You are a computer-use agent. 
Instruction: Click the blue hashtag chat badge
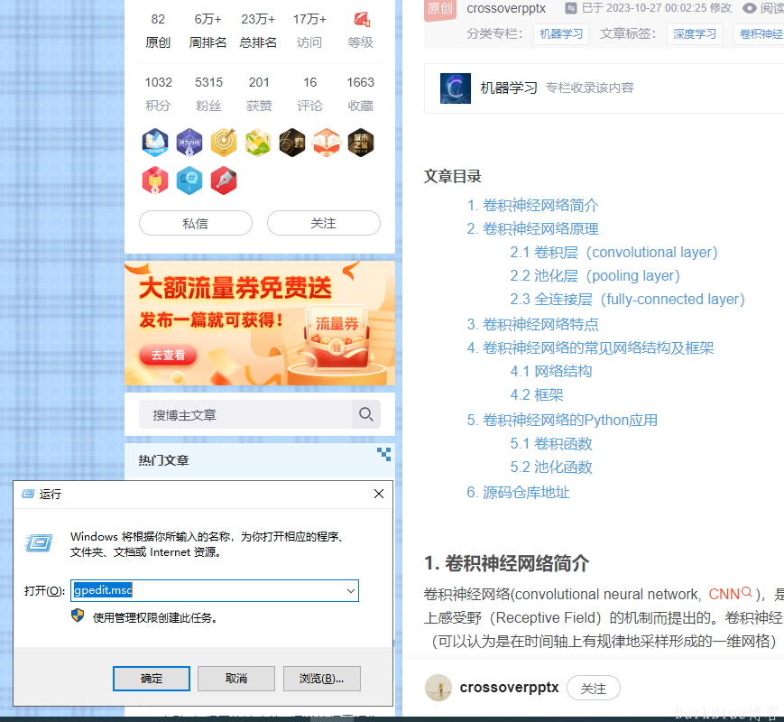point(189,180)
